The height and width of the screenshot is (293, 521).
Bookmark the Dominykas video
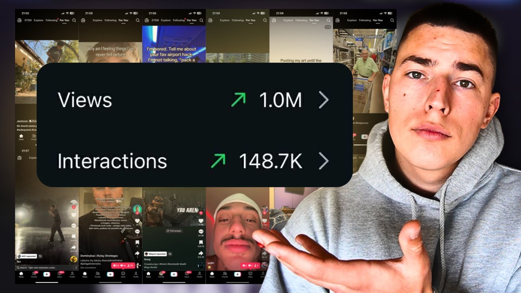(x=137, y=243)
